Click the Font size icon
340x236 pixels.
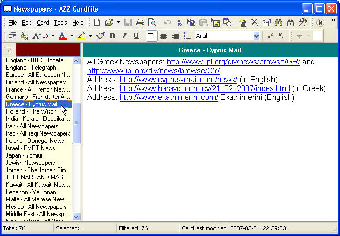point(37,36)
